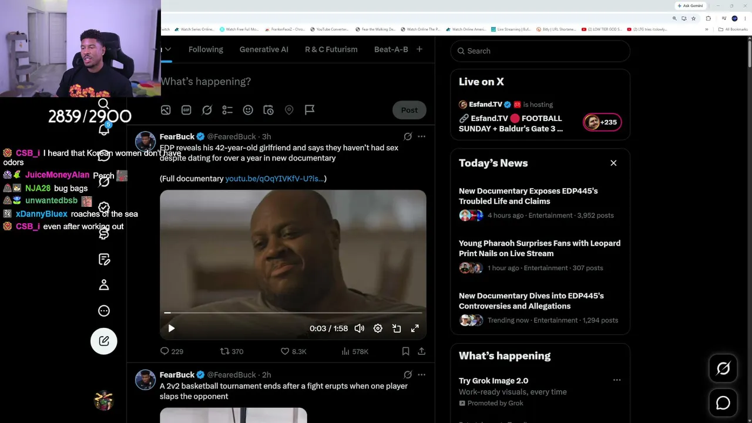The width and height of the screenshot is (752, 423).
Task: Reply to FearBuck's EDP documentary post
Action: tap(171, 351)
